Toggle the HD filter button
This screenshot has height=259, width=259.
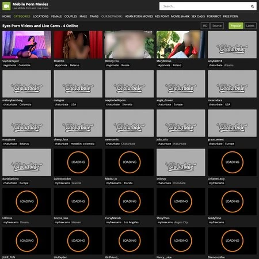click(205, 26)
